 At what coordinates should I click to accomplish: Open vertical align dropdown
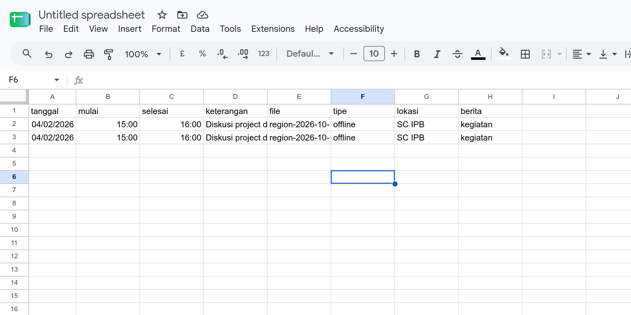click(608, 54)
